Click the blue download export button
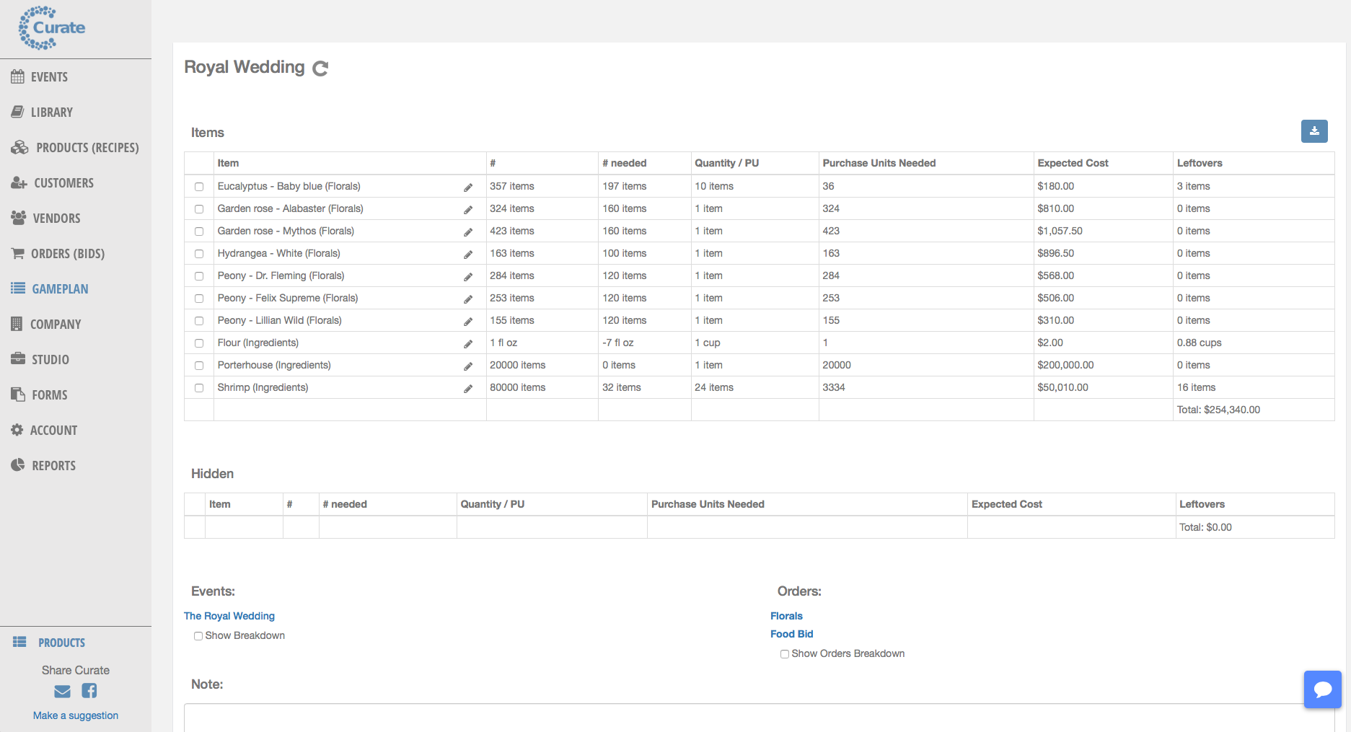Image resolution: width=1351 pixels, height=732 pixels. click(x=1313, y=131)
